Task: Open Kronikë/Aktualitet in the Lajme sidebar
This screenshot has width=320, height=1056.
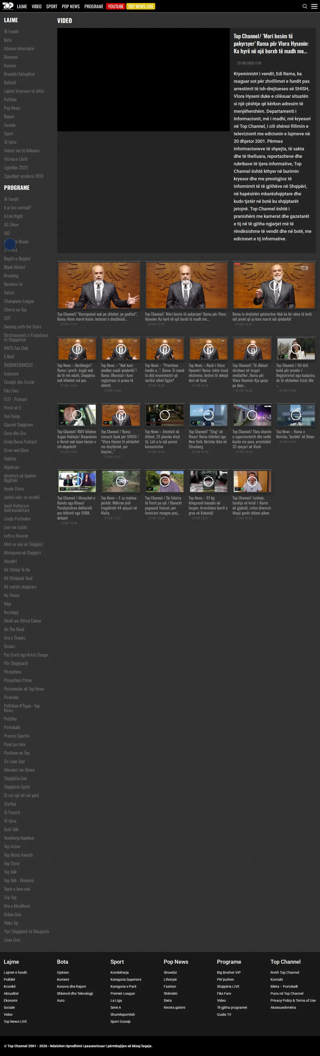Action: pos(19,74)
